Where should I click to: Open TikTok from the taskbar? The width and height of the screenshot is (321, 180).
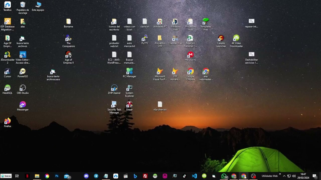click(x=184, y=176)
